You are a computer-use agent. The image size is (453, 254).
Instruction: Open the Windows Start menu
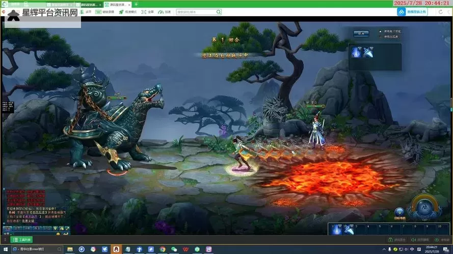click(x=5, y=249)
